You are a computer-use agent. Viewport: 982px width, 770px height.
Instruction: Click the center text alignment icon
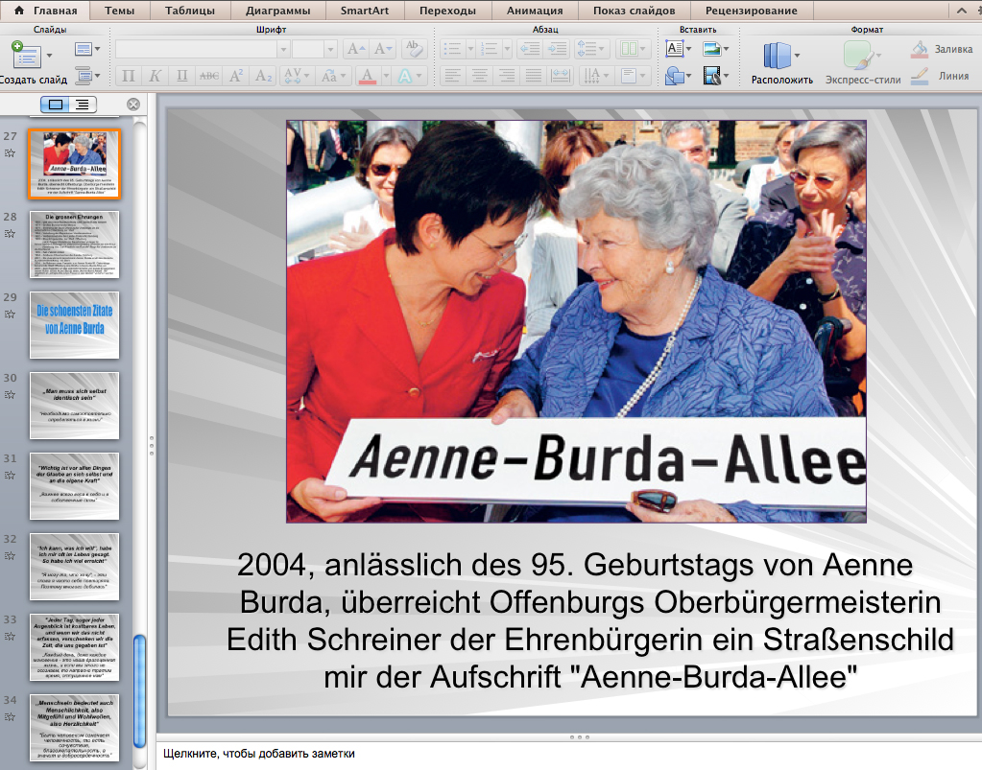tap(479, 76)
